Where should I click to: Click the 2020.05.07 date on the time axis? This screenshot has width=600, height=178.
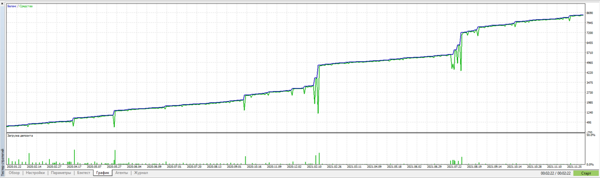coord(94,167)
